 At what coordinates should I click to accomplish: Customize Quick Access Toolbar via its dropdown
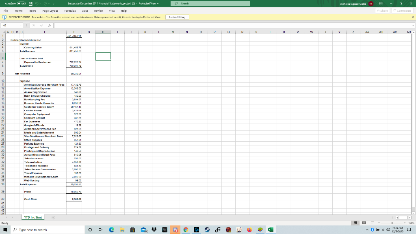[x=53, y=4]
